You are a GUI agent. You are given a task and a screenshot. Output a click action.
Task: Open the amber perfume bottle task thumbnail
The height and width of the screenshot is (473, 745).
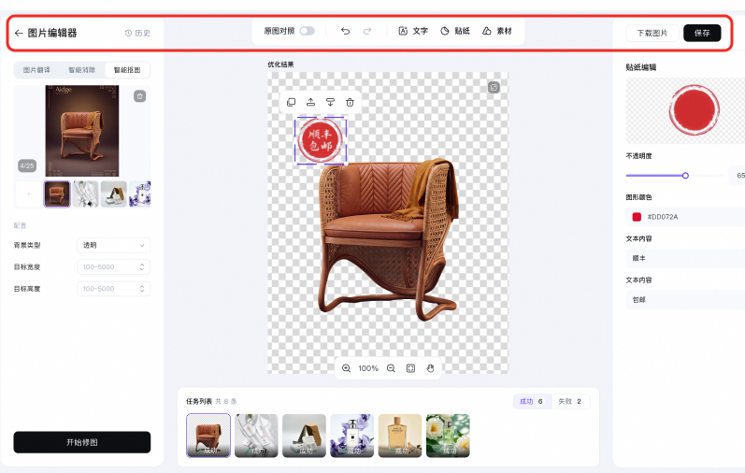coord(400,436)
